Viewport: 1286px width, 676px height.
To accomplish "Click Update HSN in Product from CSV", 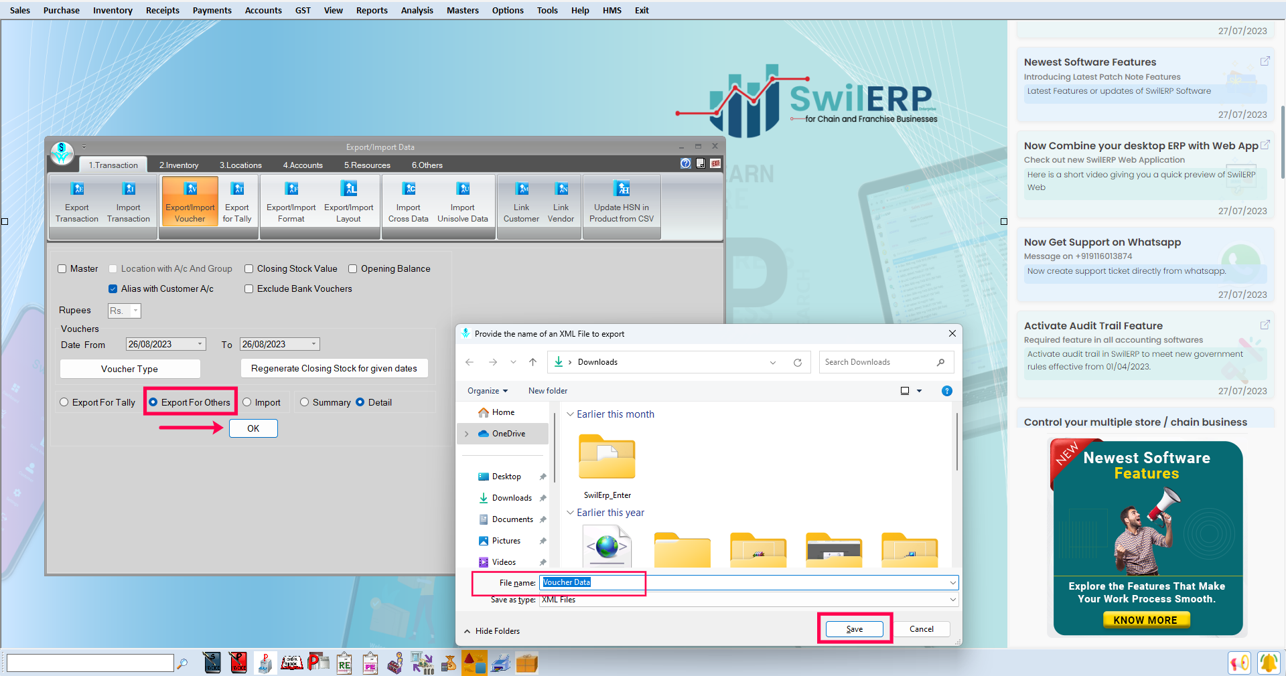I will tap(622, 201).
